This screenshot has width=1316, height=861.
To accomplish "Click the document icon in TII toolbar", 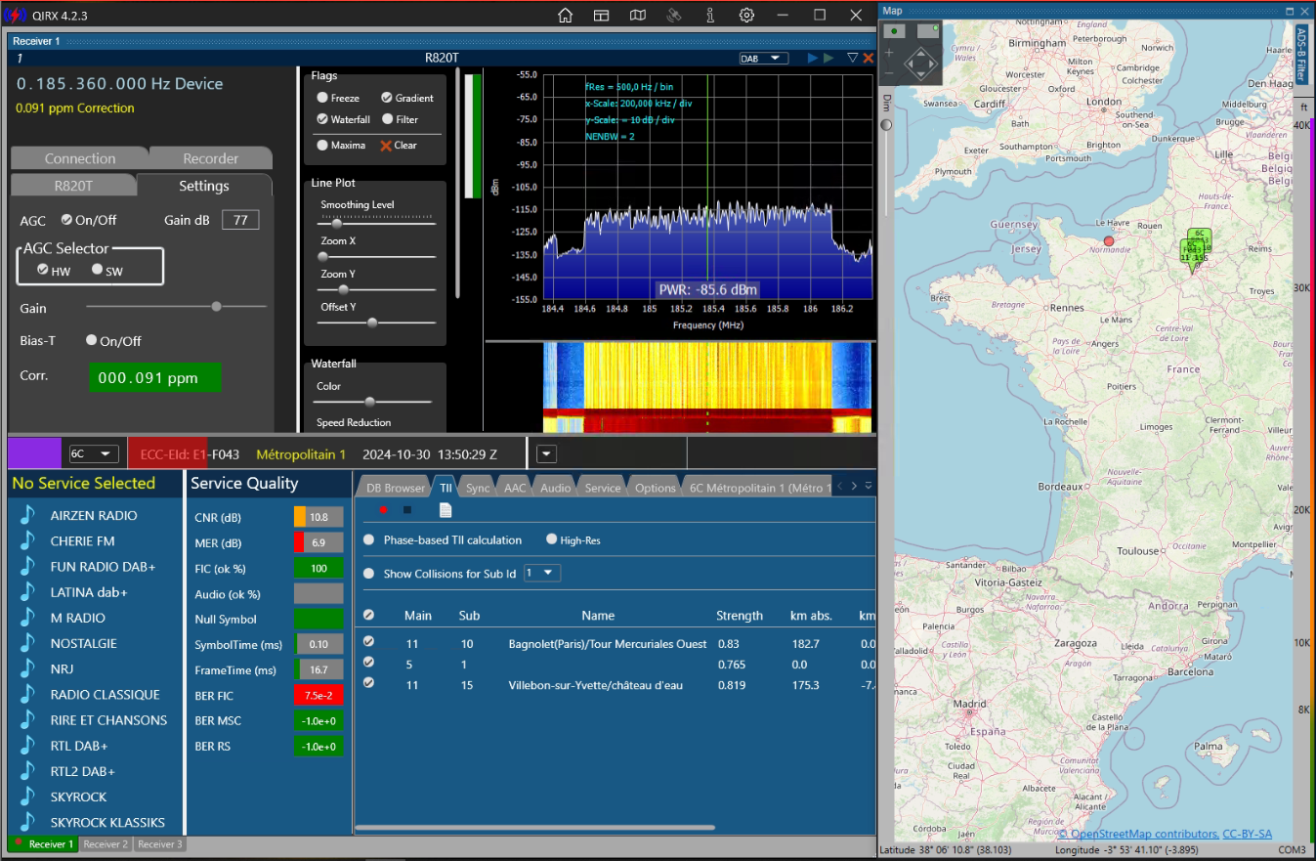I will [445, 509].
